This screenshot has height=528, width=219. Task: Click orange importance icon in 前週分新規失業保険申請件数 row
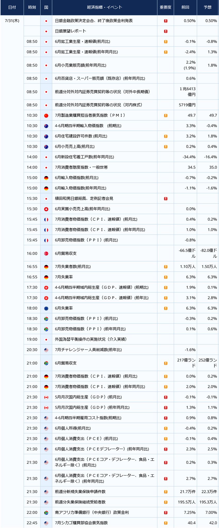click(x=166, y=492)
